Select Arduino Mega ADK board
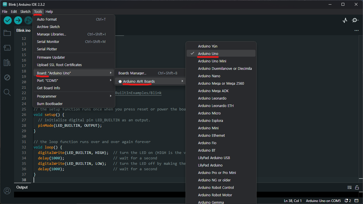This screenshot has width=363, height=204. point(221,91)
